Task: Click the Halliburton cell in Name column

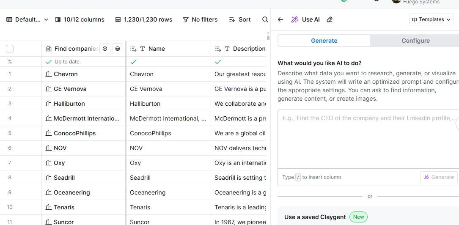Action: click(168, 104)
